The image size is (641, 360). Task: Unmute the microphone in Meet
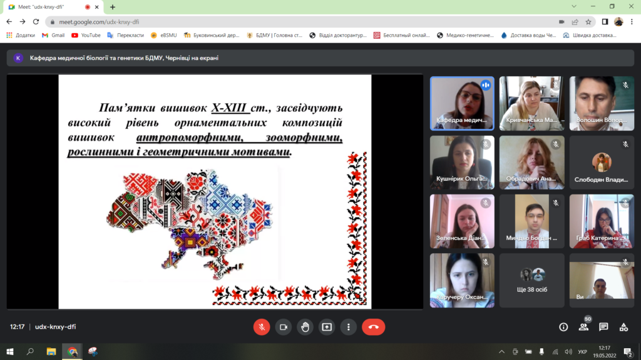[262, 327]
